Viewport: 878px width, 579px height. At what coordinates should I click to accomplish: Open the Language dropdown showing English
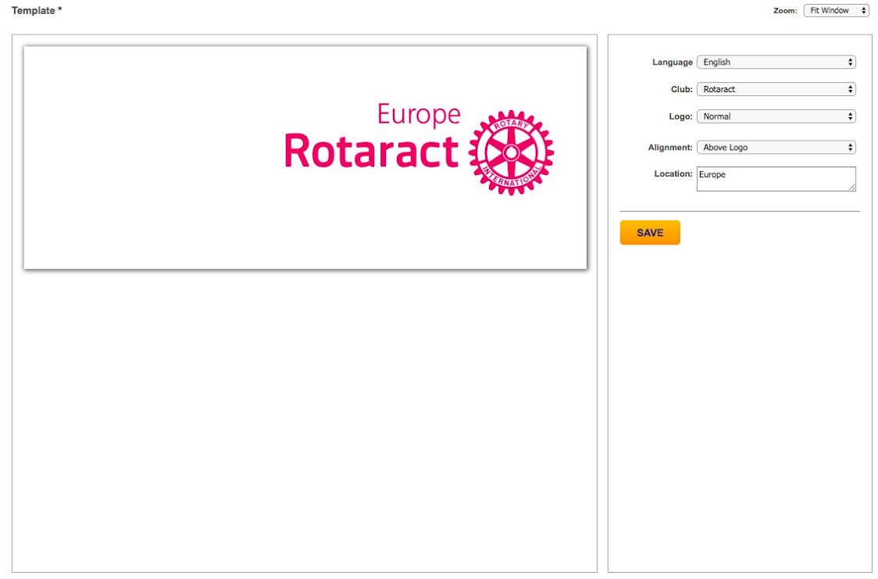776,63
